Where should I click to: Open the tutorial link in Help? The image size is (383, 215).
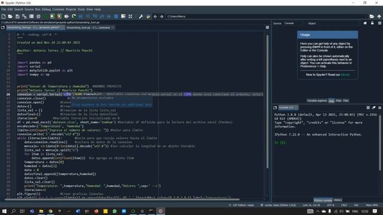(345, 75)
